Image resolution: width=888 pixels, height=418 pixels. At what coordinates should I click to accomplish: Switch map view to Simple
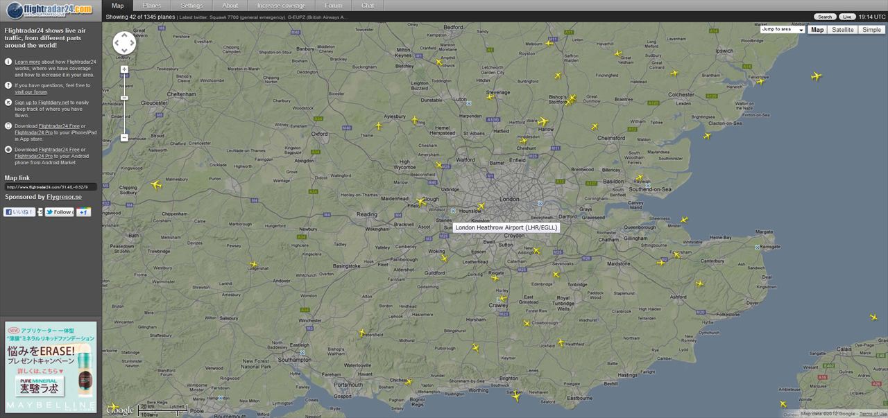pos(871,30)
